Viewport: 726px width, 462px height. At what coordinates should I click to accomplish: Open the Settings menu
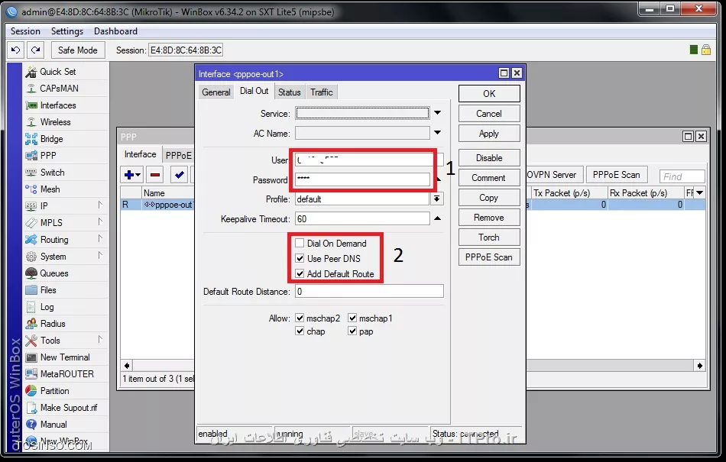(x=67, y=31)
